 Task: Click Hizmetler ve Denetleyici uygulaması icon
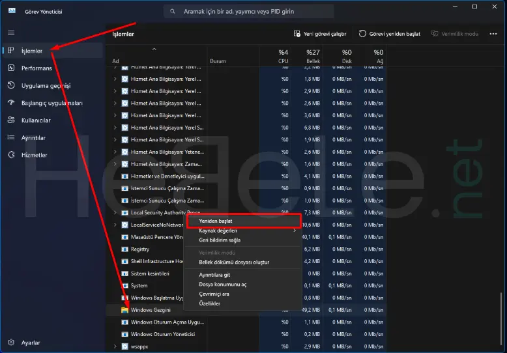pos(125,176)
